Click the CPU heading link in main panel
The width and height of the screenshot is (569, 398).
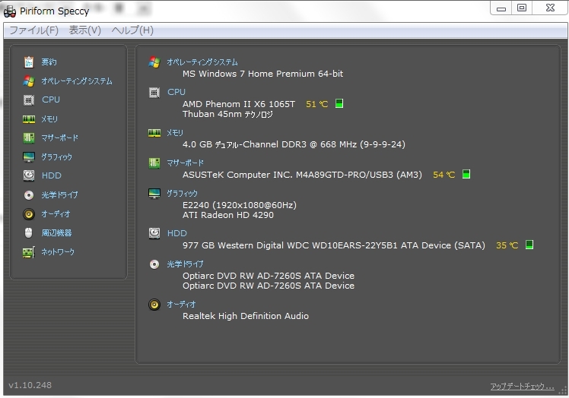coord(176,92)
